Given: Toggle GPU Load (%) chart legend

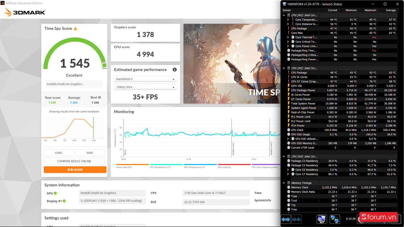Looking at the screenshot, I should pyautogui.click(x=234, y=166).
